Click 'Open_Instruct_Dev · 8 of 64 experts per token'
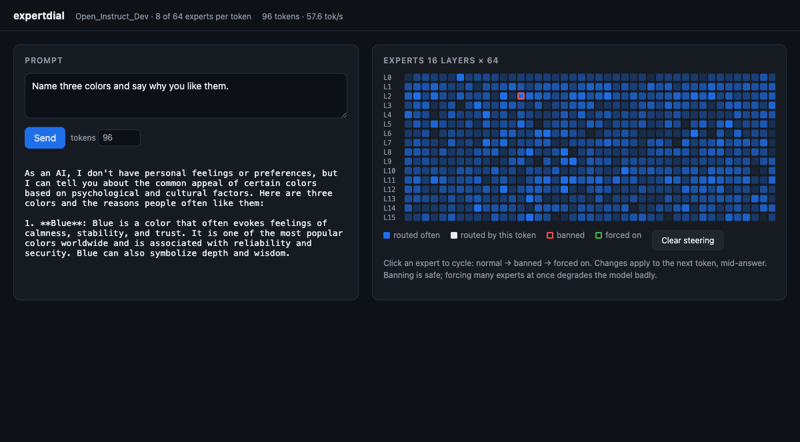800x442 pixels. (163, 16)
